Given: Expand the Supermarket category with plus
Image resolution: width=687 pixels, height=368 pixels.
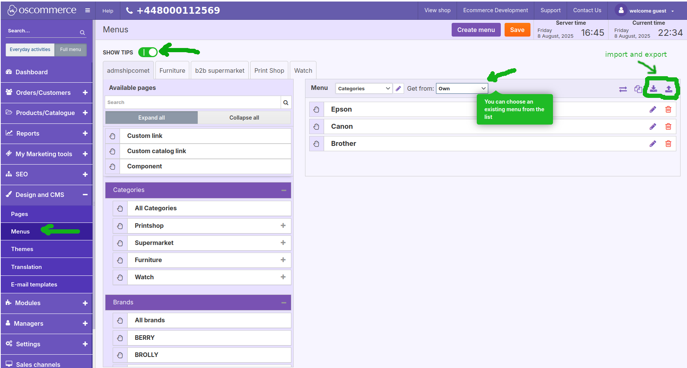Looking at the screenshot, I should tap(283, 243).
